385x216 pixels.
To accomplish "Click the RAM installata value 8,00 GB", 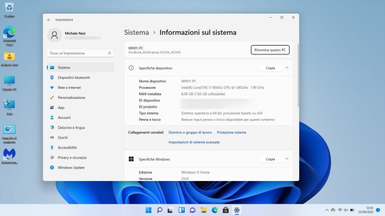I will [x=203, y=94].
